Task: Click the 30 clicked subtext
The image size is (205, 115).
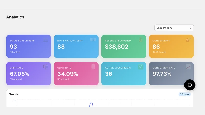Action: 63,79
